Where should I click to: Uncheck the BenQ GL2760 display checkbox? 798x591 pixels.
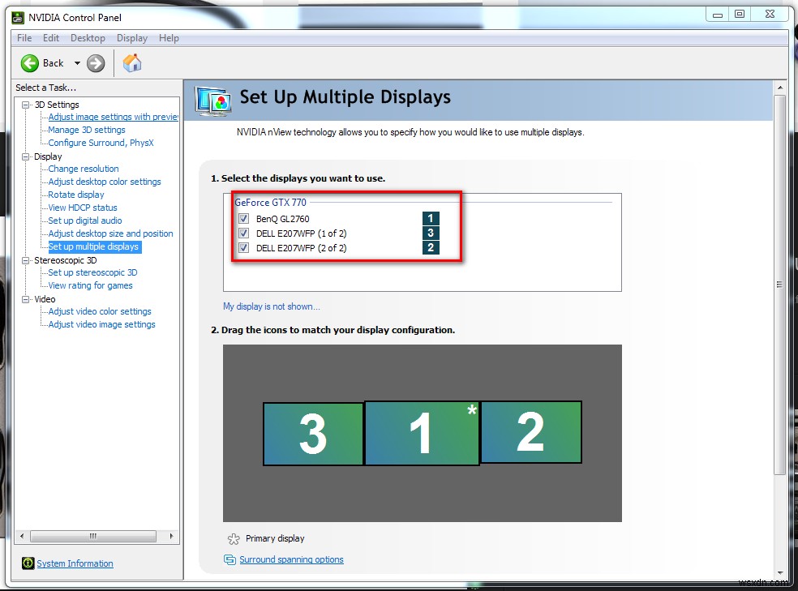[244, 219]
